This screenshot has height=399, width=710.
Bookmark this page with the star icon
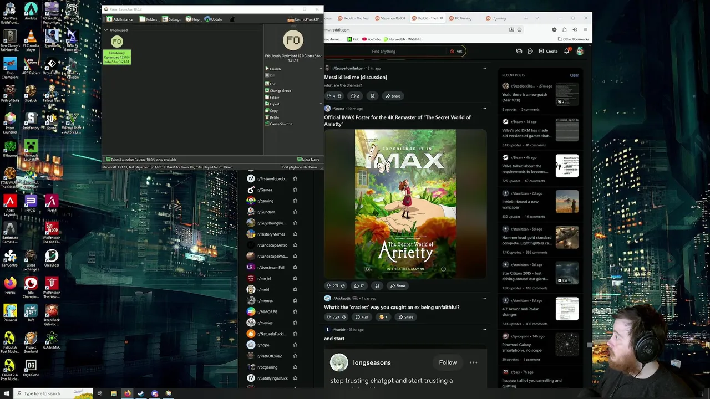pos(520,30)
